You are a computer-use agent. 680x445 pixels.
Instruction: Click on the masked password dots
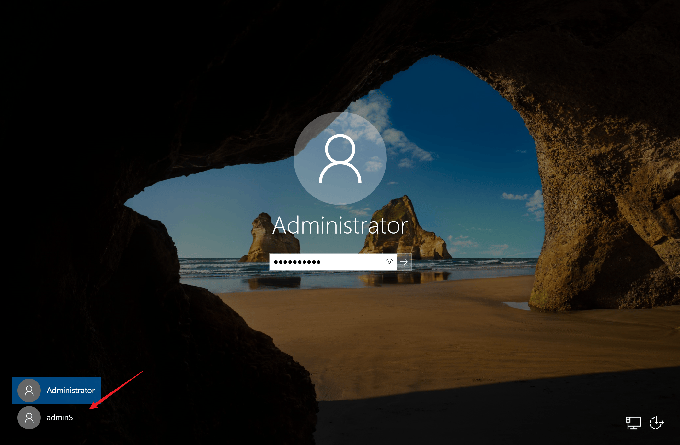point(297,262)
